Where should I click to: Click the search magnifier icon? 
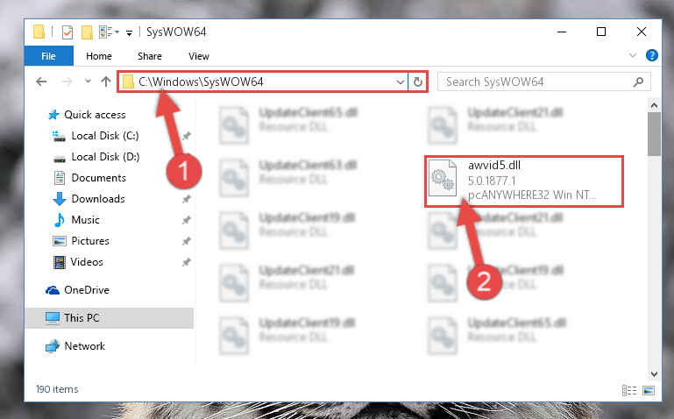pyautogui.click(x=638, y=82)
